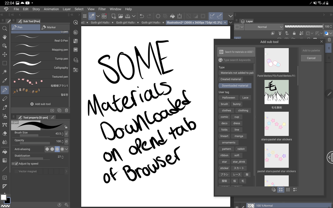
Task: Click Cancel in Add sub tool dialog
Action: (311, 58)
